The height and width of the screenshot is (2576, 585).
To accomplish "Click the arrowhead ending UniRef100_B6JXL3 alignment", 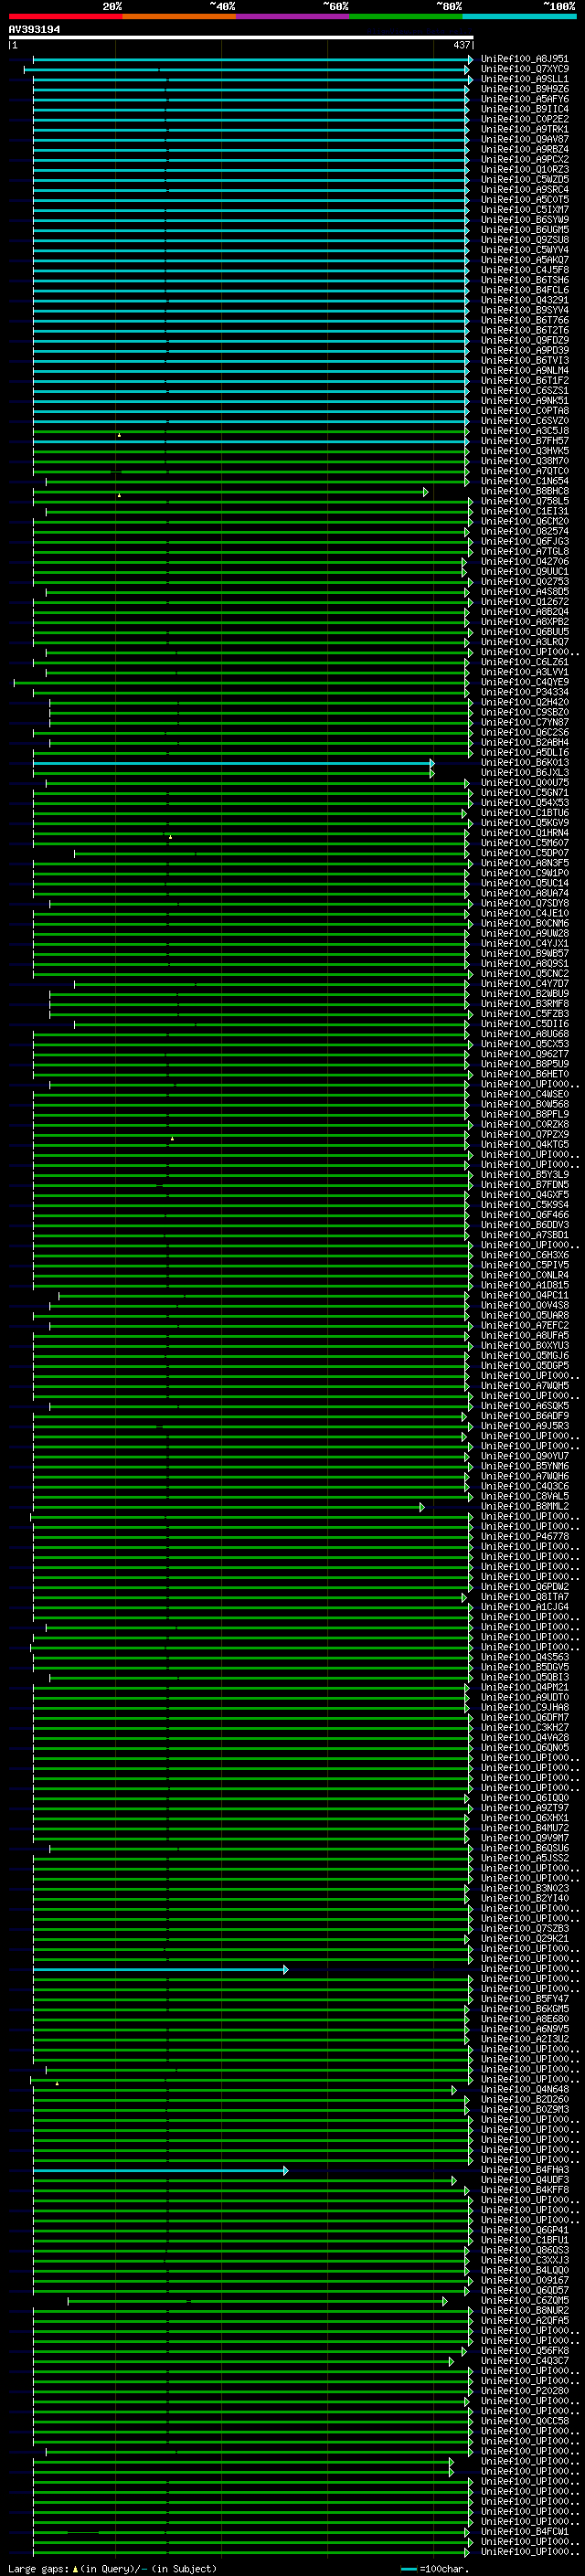I will 432,773.
